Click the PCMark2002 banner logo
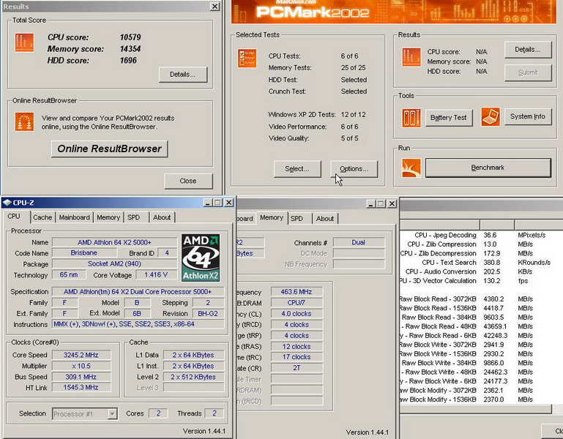The image size is (563, 439). tap(313, 12)
